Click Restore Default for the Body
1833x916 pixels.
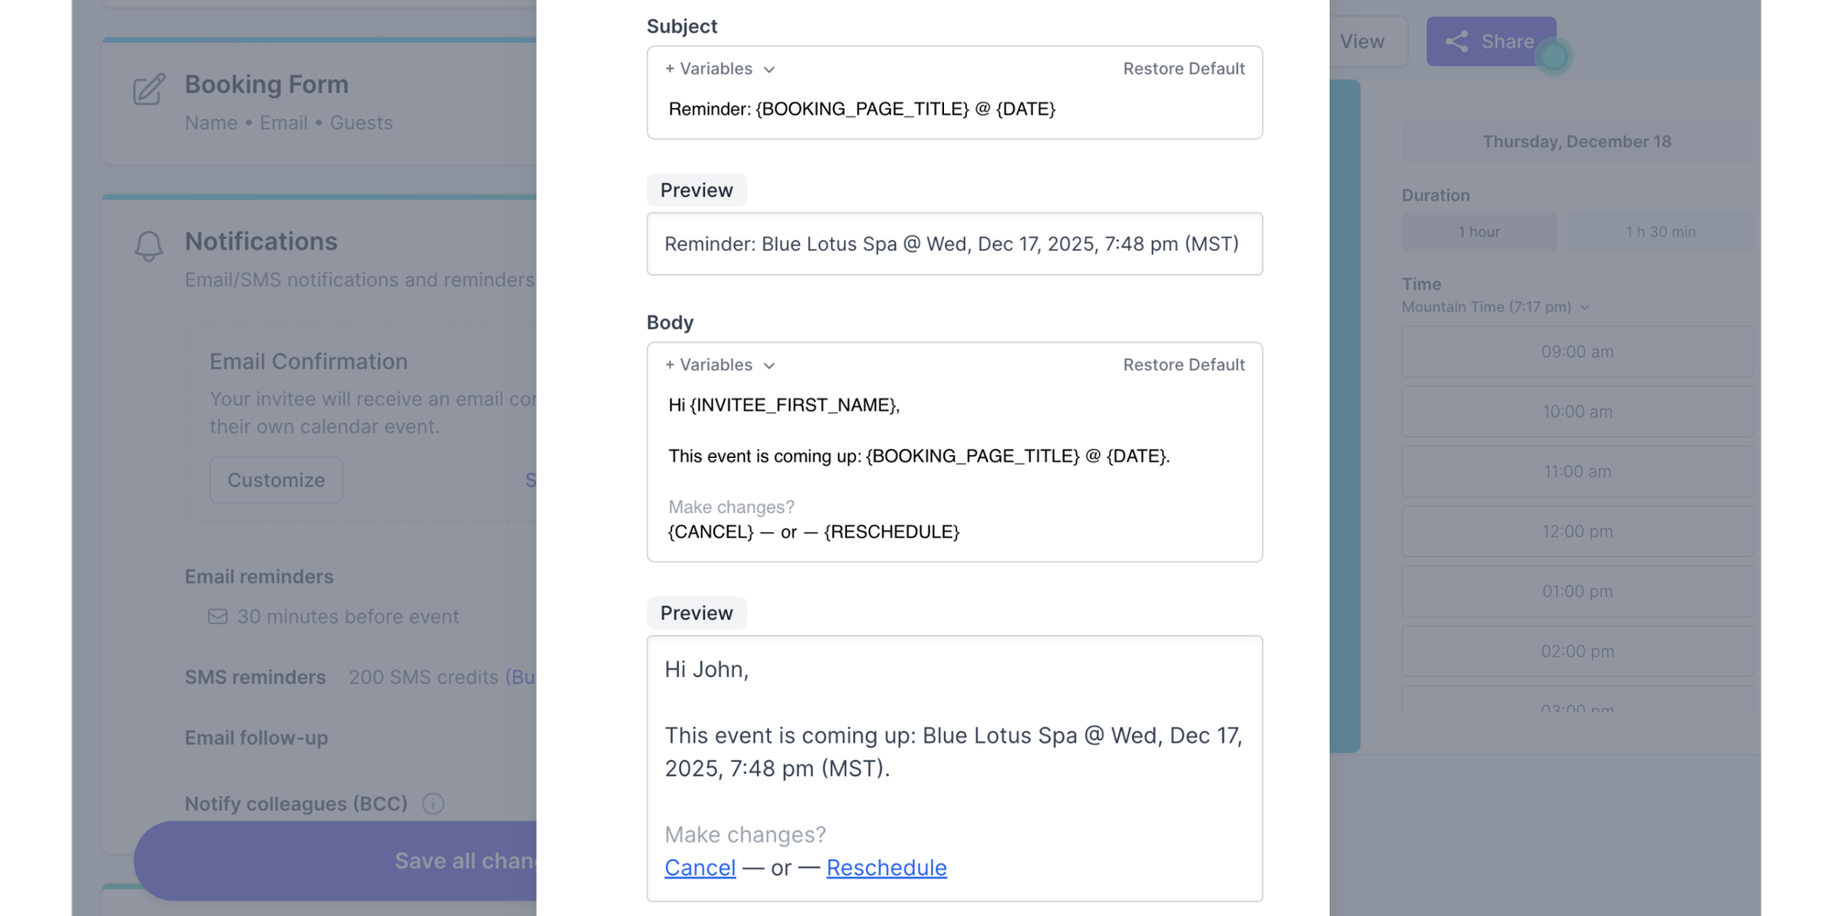[x=1183, y=365]
